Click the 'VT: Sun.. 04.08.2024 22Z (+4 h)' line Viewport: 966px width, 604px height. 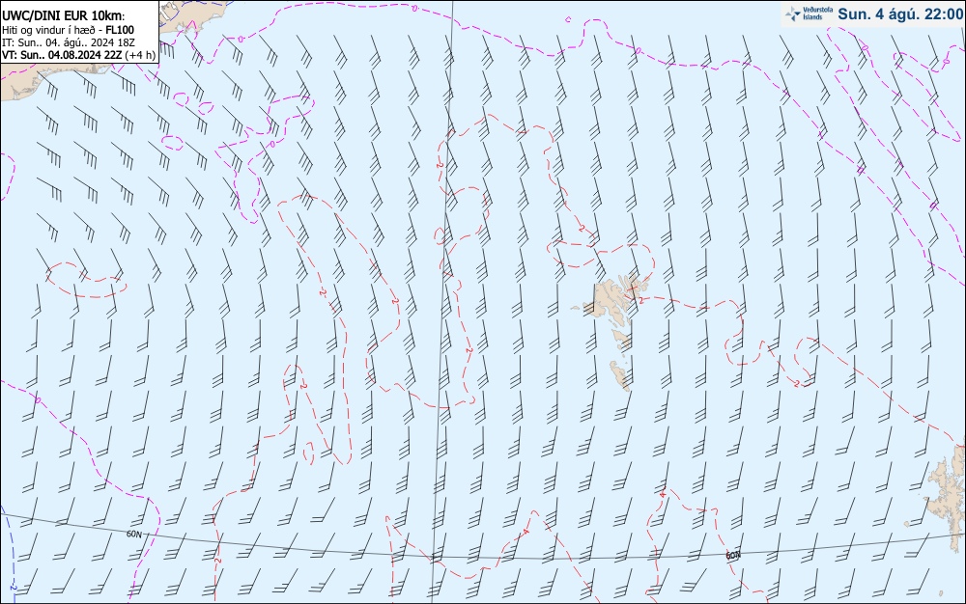(x=78, y=55)
